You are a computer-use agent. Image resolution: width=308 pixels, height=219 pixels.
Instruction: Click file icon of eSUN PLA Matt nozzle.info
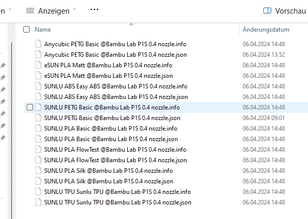(38, 65)
